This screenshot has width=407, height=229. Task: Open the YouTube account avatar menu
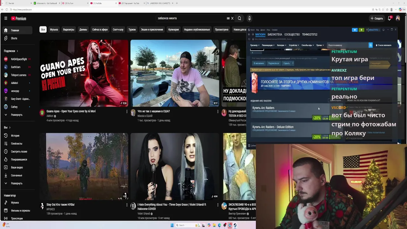(x=398, y=18)
